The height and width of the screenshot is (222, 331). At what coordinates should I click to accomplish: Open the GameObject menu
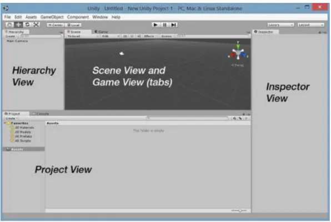point(52,17)
